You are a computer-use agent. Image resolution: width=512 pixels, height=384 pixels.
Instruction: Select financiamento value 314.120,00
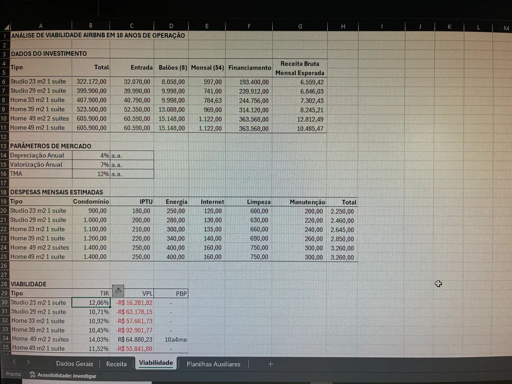point(254,110)
